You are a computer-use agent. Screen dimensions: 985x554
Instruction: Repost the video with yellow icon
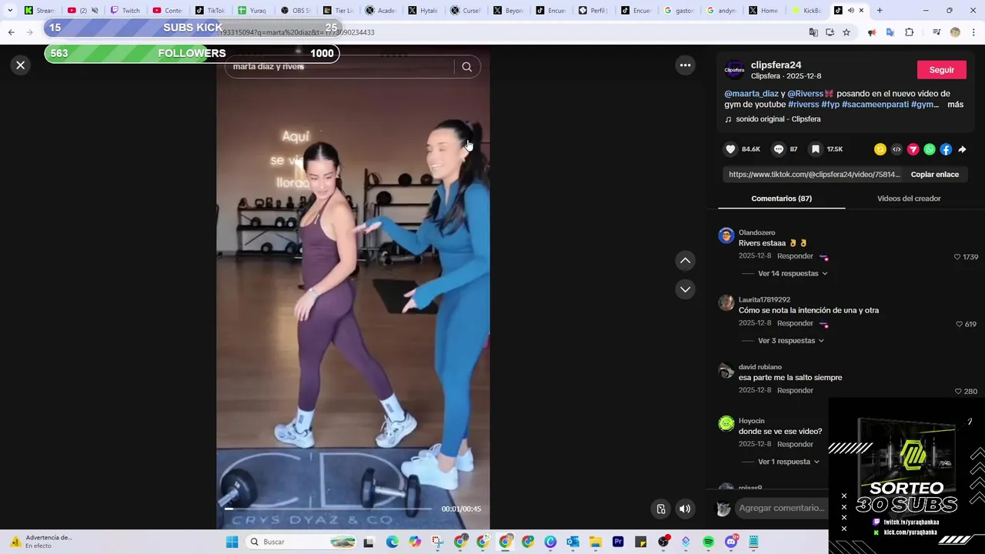coord(880,149)
